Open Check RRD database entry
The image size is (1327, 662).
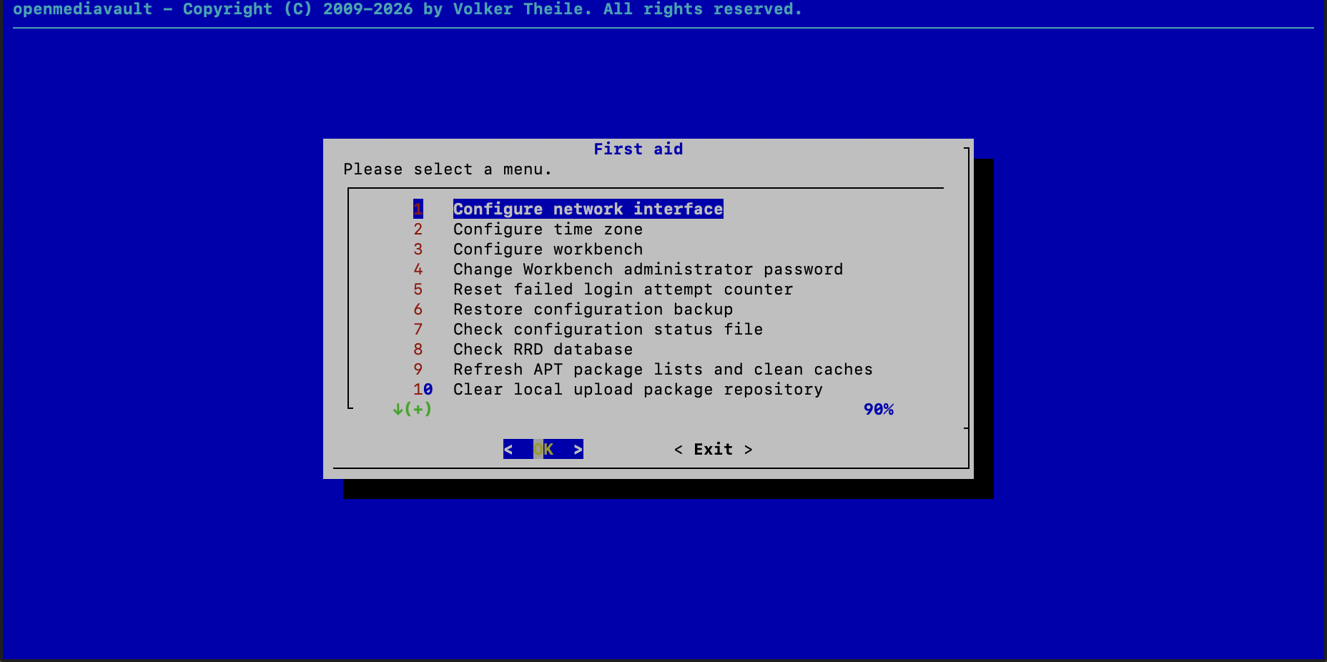click(543, 349)
